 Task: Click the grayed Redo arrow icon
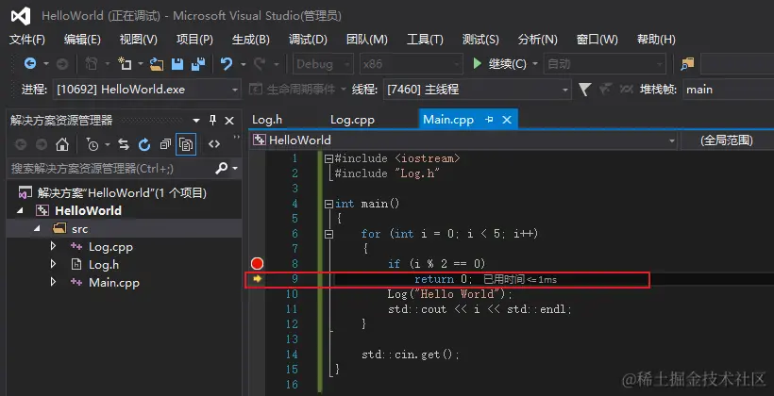click(260, 63)
